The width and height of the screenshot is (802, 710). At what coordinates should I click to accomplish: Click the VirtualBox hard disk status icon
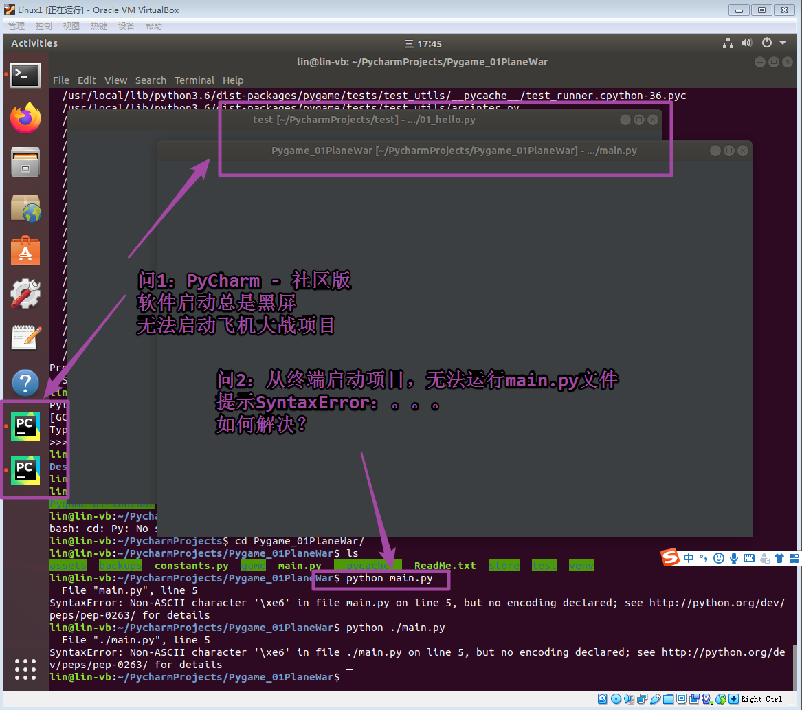click(603, 699)
